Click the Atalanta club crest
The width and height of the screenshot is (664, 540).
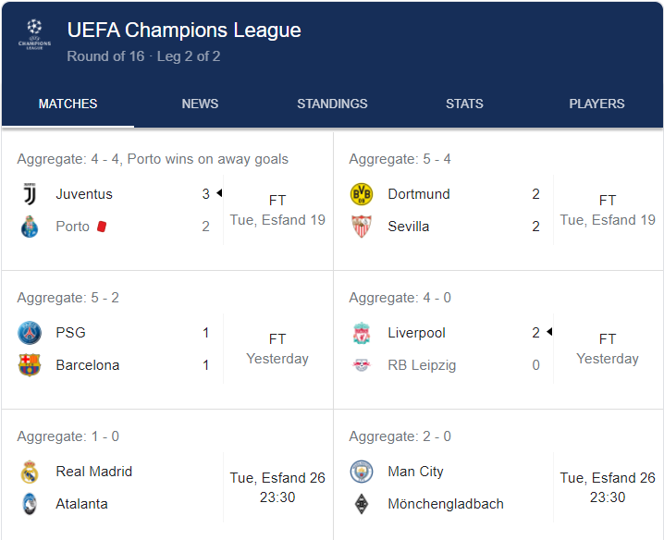tap(30, 504)
